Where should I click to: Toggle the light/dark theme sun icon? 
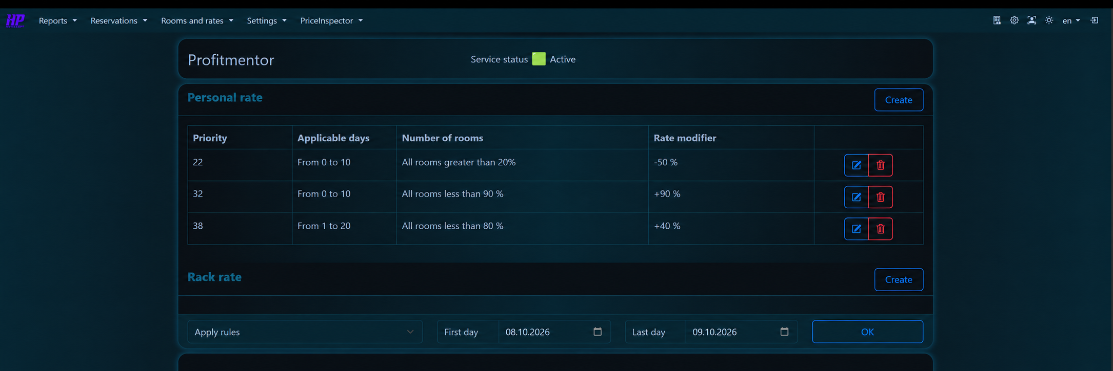click(1049, 20)
